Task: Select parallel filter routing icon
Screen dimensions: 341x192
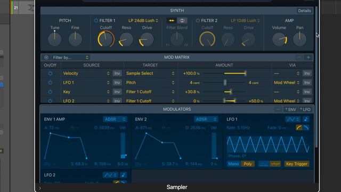Action: 182,20
